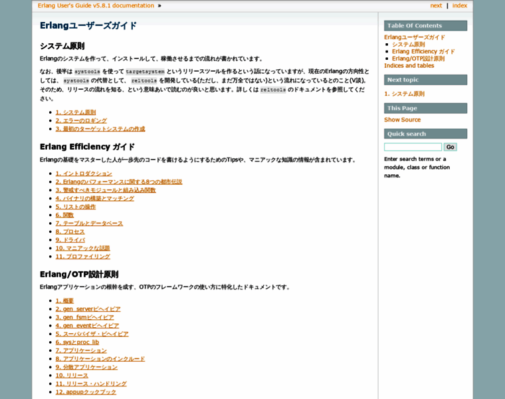This screenshot has width=505, height=399.
Task: Open 9. 分散アプリケーション
Action: coord(86,367)
